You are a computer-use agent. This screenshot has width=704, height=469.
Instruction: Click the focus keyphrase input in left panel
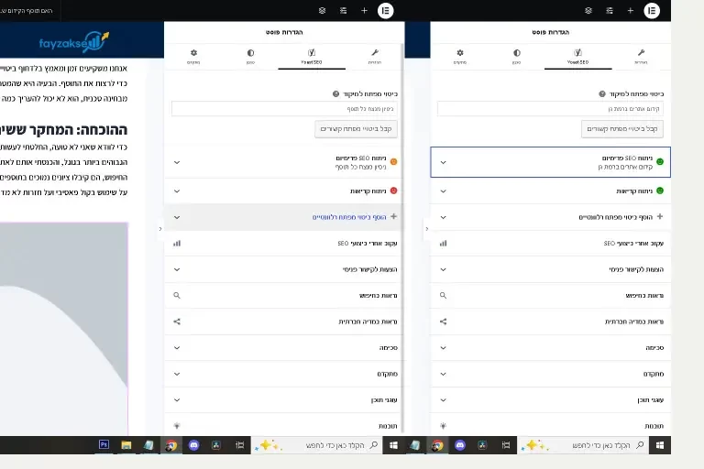point(284,108)
